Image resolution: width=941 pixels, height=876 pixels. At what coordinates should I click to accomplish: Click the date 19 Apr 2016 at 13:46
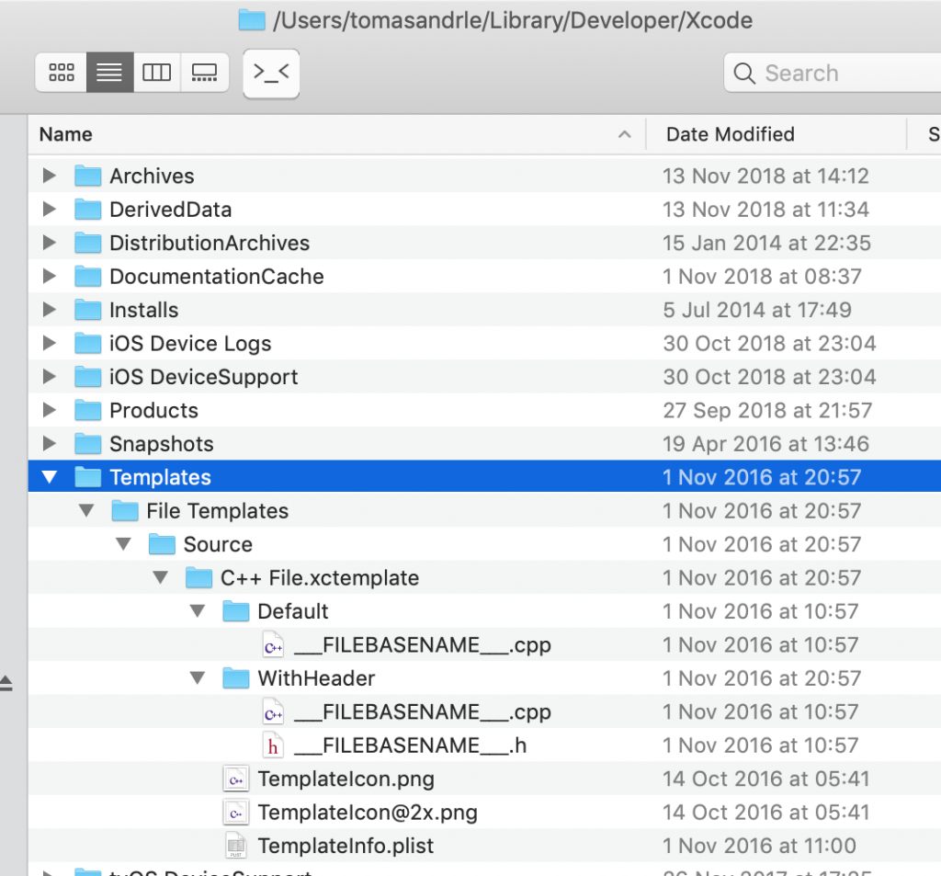click(765, 444)
